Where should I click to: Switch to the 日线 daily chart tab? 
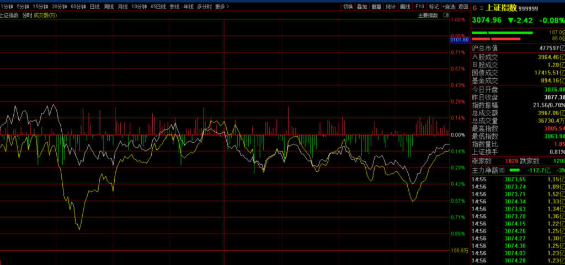click(94, 7)
